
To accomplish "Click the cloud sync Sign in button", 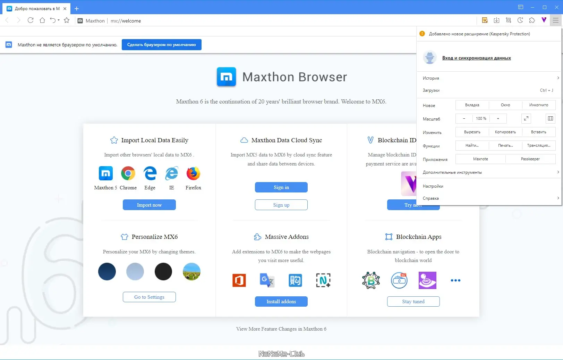I will click(x=281, y=187).
